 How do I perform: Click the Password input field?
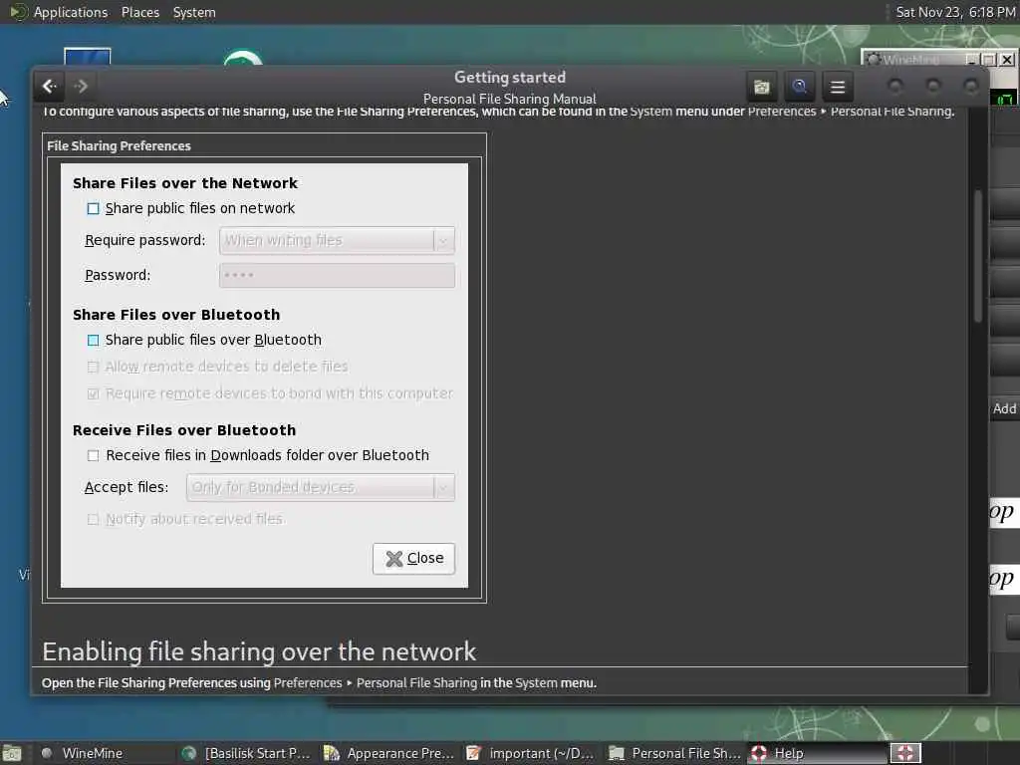tap(337, 275)
